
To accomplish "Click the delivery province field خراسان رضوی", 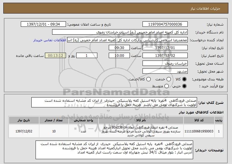I will pyautogui.click(x=165, y=63).
